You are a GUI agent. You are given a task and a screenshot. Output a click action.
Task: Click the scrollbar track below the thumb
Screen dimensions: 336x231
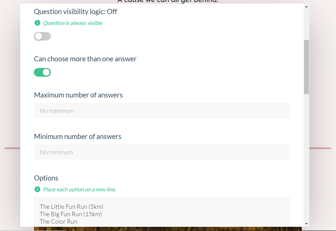[x=306, y=158]
